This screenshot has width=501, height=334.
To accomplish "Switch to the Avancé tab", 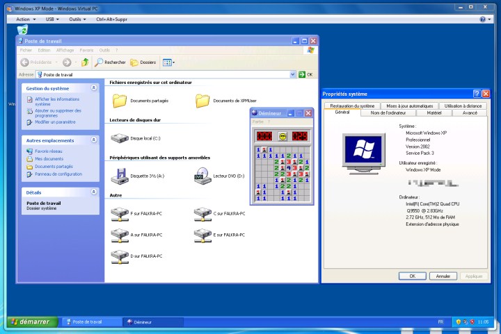I will click(470, 112).
